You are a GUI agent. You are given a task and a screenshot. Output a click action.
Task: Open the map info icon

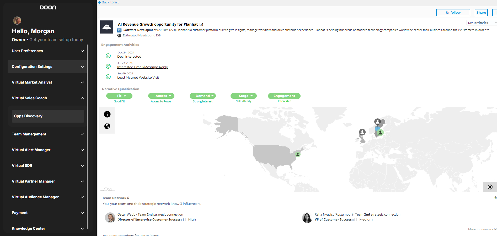point(107,114)
